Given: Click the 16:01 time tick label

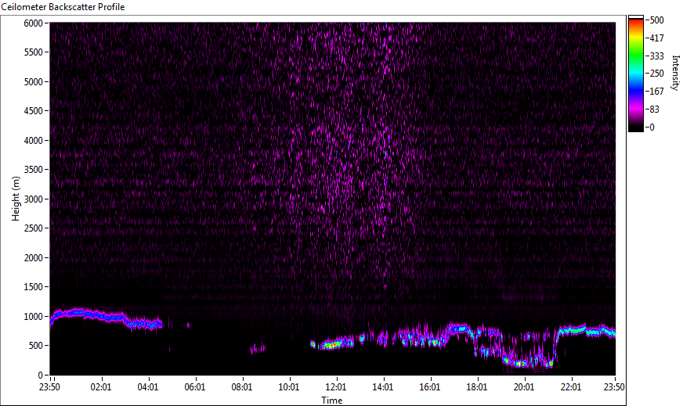Looking at the screenshot, I should (x=430, y=387).
